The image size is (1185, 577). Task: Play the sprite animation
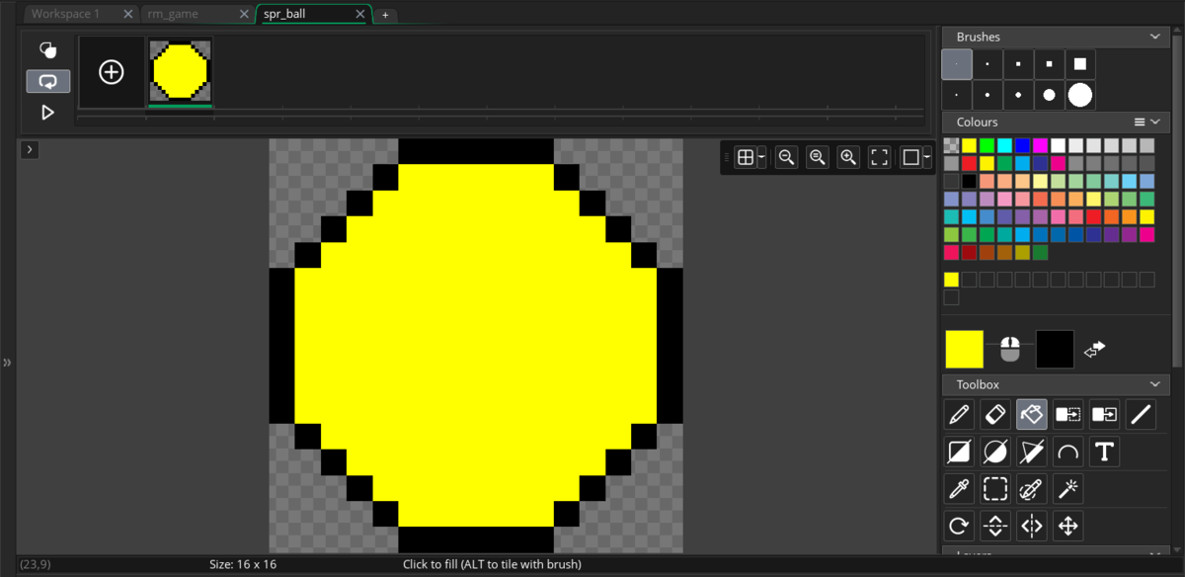click(x=47, y=113)
